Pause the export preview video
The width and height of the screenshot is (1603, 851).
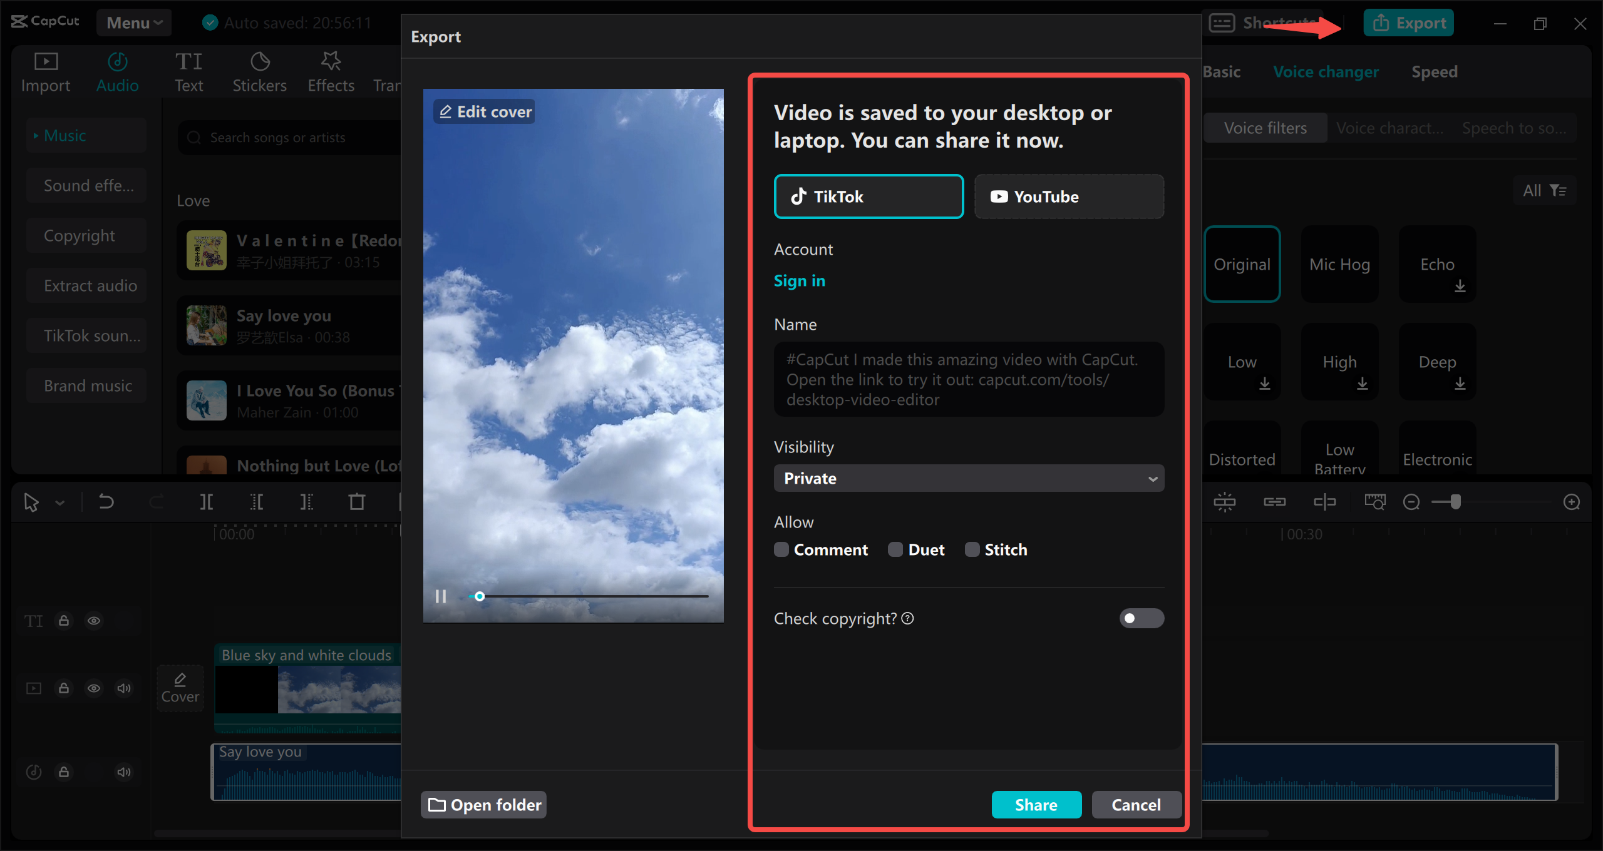pyautogui.click(x=441, y=596)
